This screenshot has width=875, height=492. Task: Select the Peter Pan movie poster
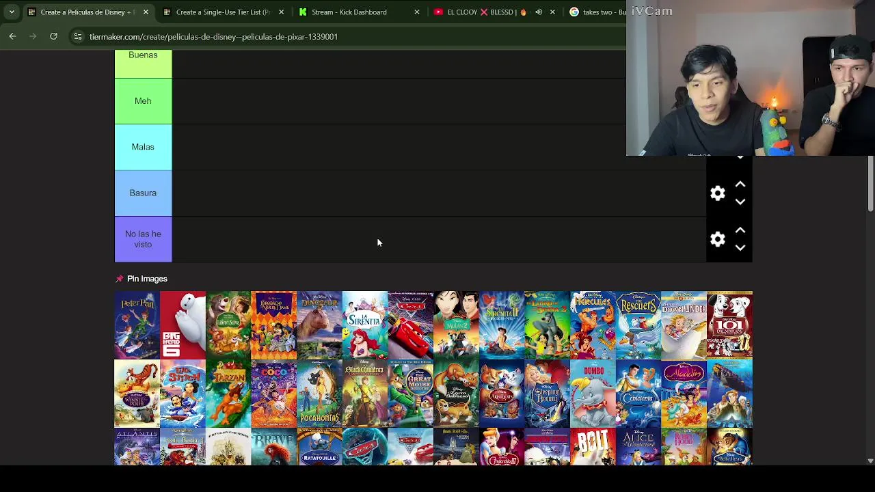[137, 325]
